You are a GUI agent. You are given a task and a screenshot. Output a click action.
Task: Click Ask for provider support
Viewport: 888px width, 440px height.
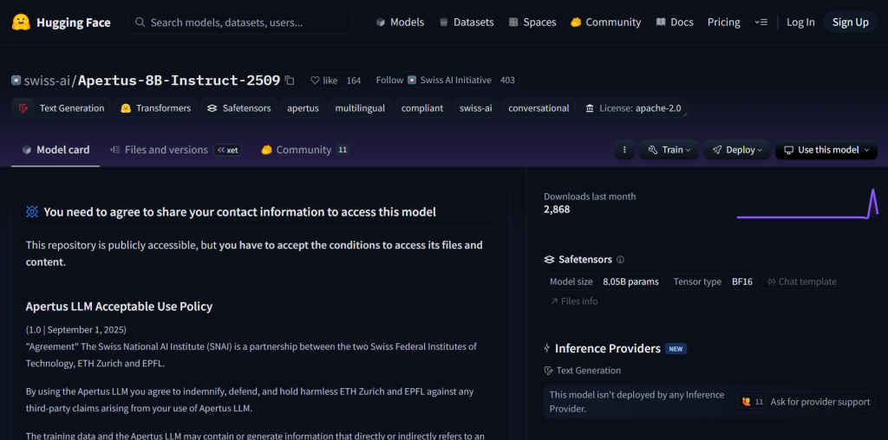coord(806,402)
